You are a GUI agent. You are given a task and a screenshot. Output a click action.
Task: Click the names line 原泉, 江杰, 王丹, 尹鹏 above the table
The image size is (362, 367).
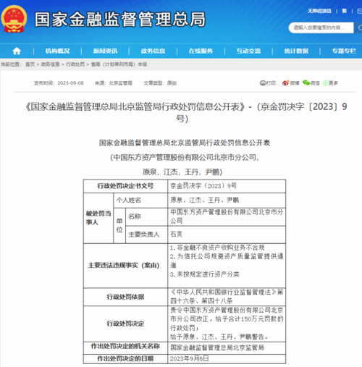pos(182,172)
